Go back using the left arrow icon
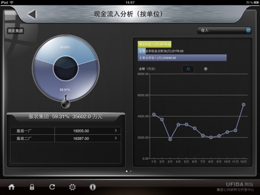Screen dimensions: 260x195 coord(32,14)
